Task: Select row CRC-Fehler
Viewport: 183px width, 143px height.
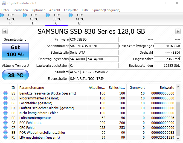Action: [x=89, y=127]
